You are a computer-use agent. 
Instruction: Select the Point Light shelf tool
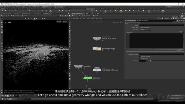(92, 11)
